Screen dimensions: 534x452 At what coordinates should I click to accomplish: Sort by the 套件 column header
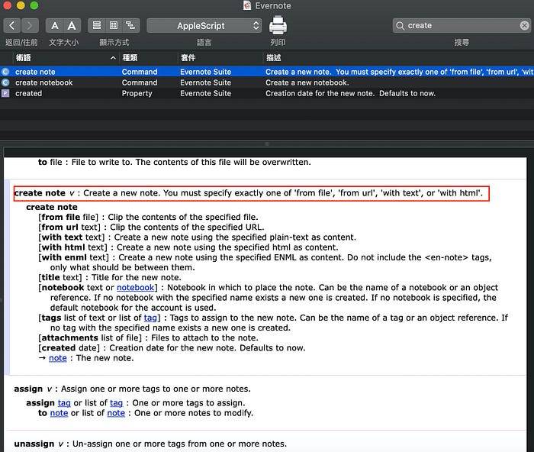click(220, 58)
